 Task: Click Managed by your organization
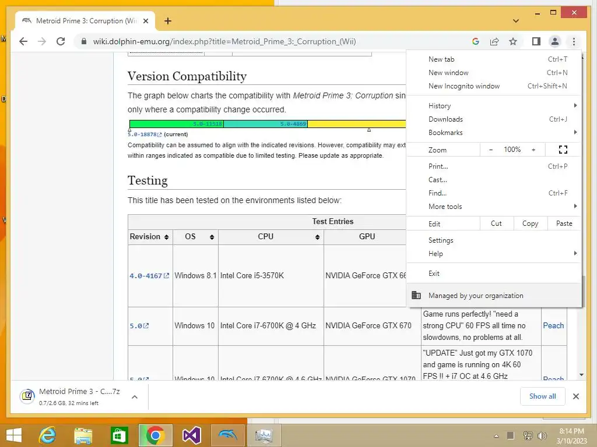pyautogui.click(x=494, y=295)
